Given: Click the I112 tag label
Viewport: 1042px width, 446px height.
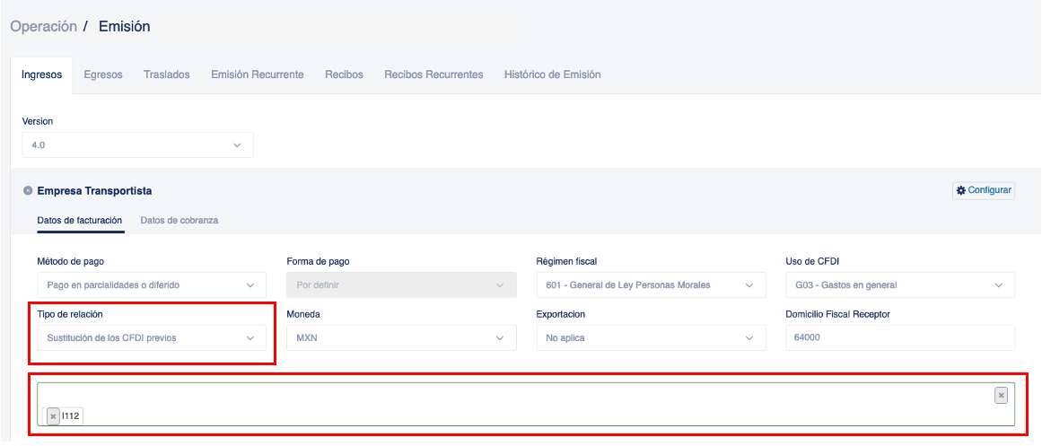Looking at the screenshot, I should click(70, 416).
